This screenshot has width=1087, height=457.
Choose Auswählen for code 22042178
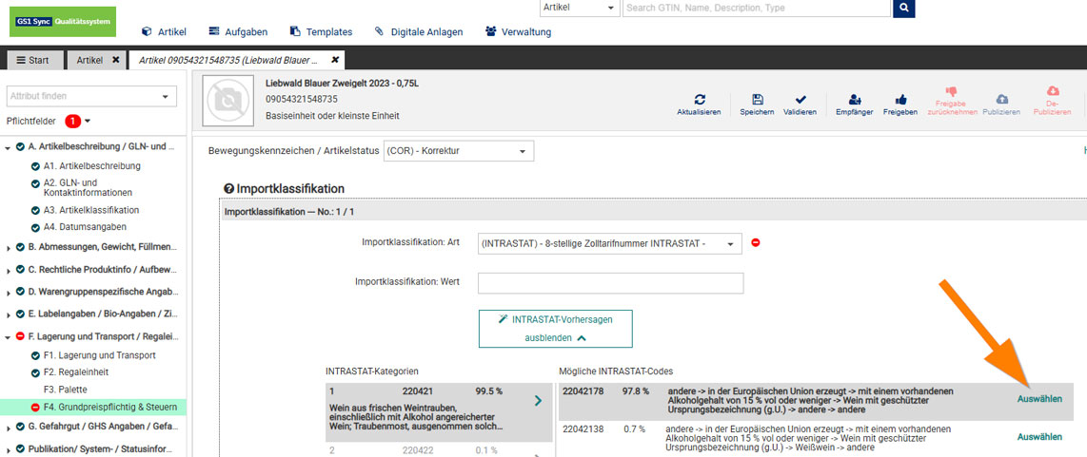1039,399
